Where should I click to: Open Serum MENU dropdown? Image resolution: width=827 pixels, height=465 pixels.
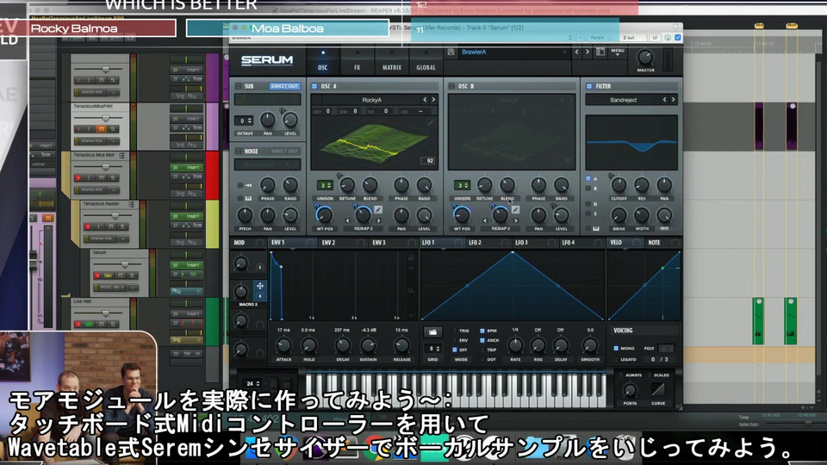(x=618, y=53)
